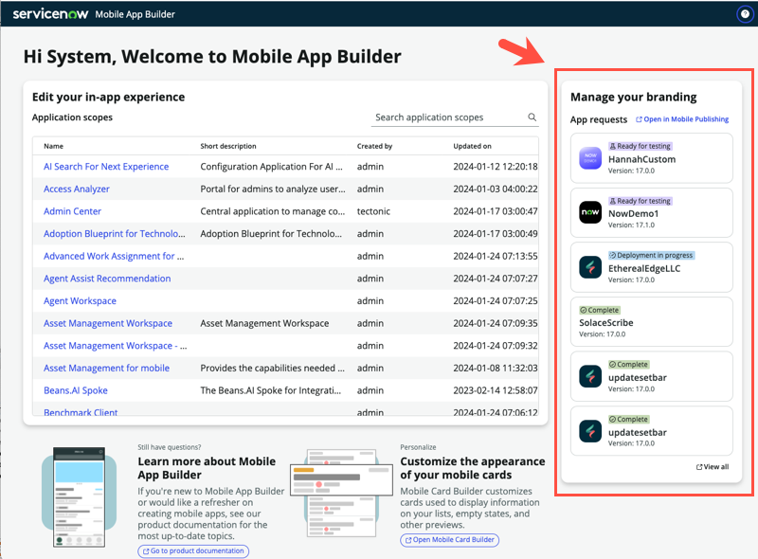Open the Access Analyzer scope
Screen dimensions: 758x559
pos(77,189)
